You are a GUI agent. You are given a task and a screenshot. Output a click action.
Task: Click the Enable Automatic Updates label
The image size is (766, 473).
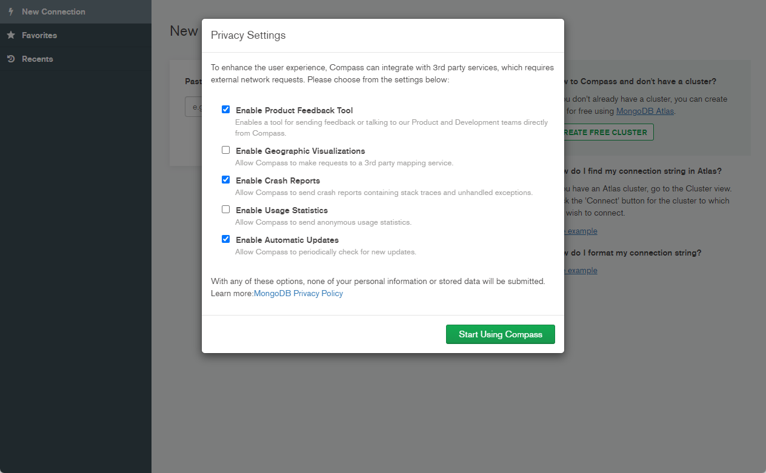click(x=287, y=240)
